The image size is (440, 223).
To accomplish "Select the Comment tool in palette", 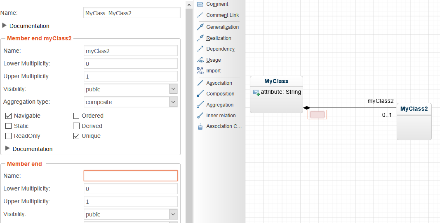I will (x=217, y=4).
